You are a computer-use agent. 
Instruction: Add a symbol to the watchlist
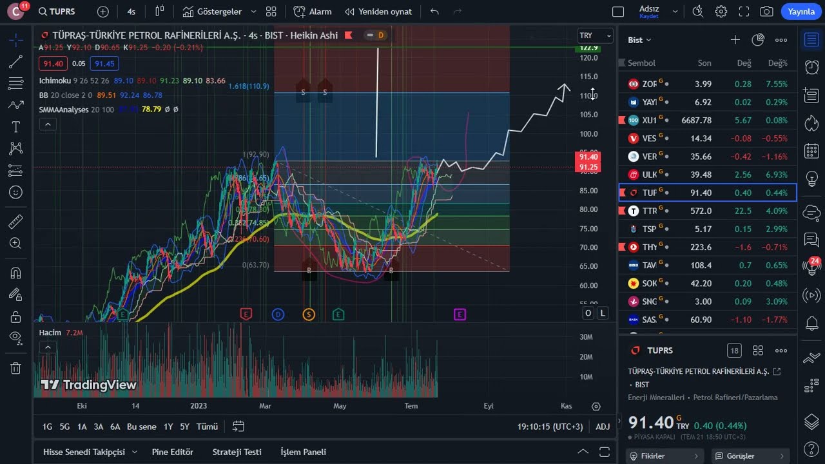point(735,40)
